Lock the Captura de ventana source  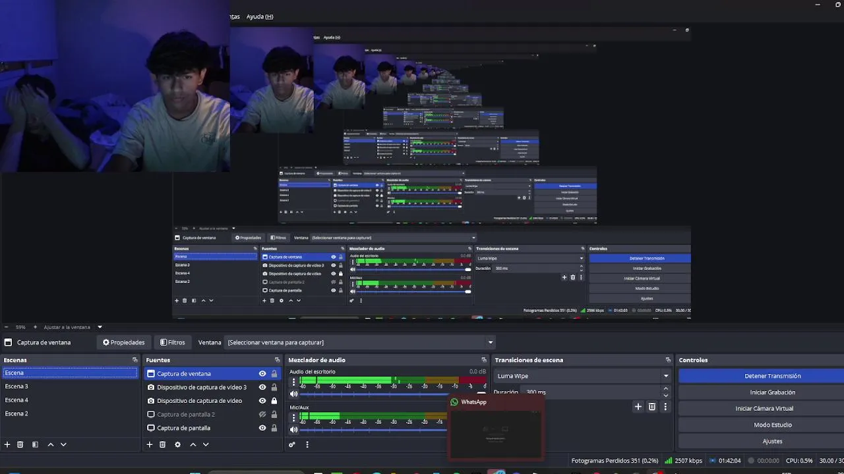click(274, 374)
